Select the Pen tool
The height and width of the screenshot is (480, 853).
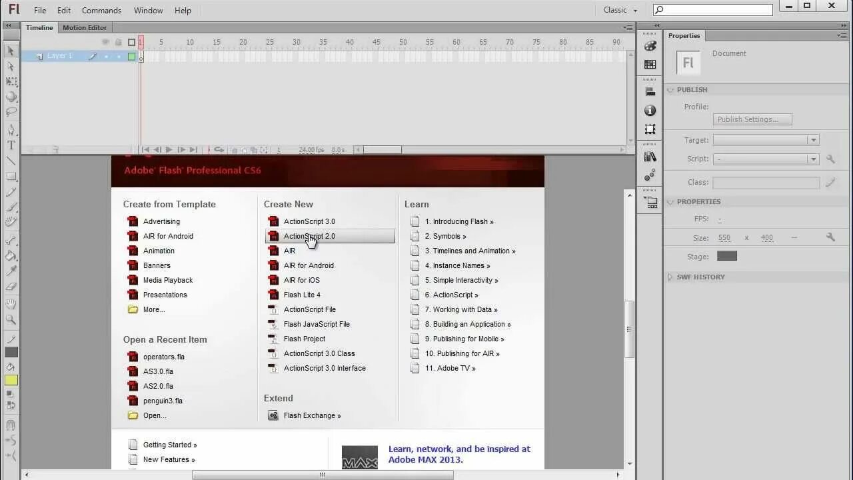[11, 130]
